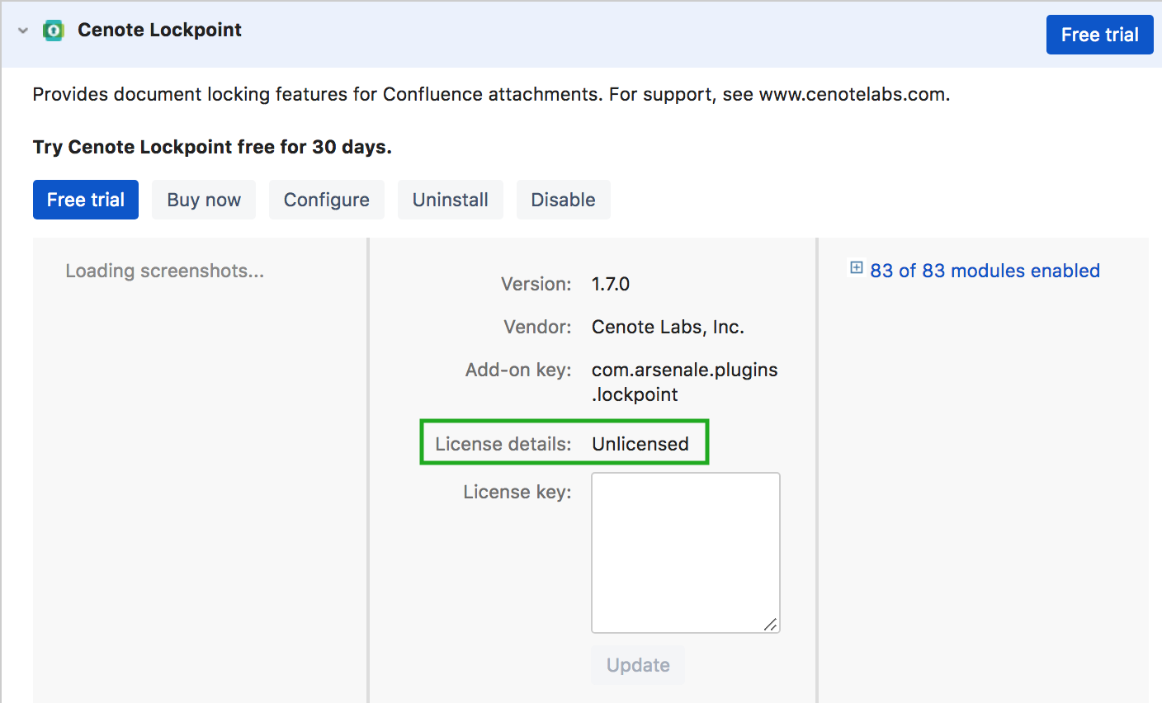The image size is (1162, 703).
Task: Select the Cenote Lockpoint add-on title
Action: coord(159,31)
